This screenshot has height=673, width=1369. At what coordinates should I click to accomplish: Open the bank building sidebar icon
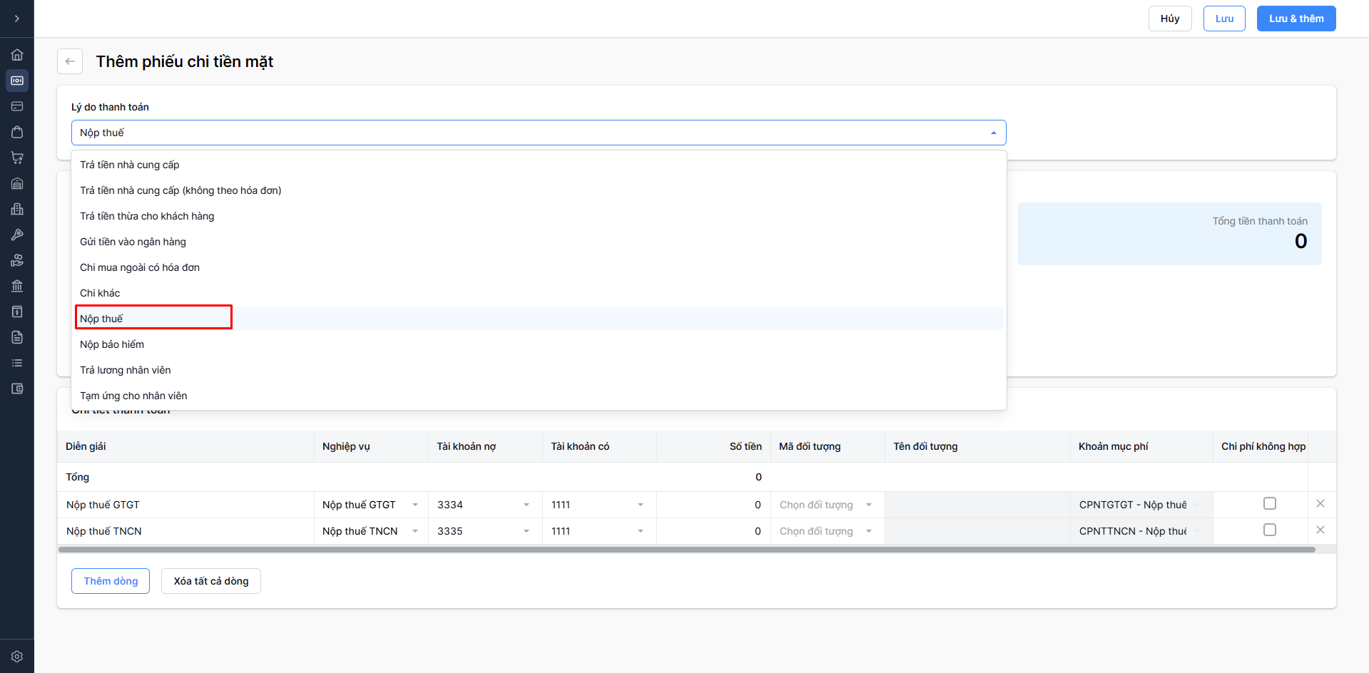point(17,286)
